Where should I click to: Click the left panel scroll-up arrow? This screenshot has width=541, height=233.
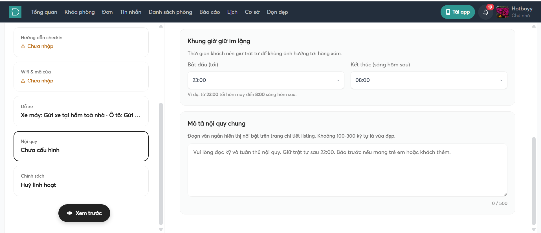pyautogui.click(x=161, y=26)
